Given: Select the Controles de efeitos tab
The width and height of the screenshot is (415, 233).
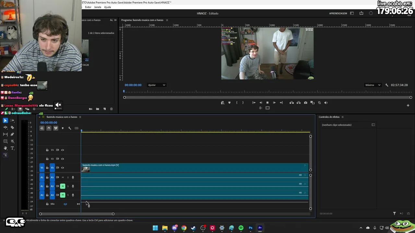Looking at the screenshot, I should pyautogui.click(x=329, y=117).
